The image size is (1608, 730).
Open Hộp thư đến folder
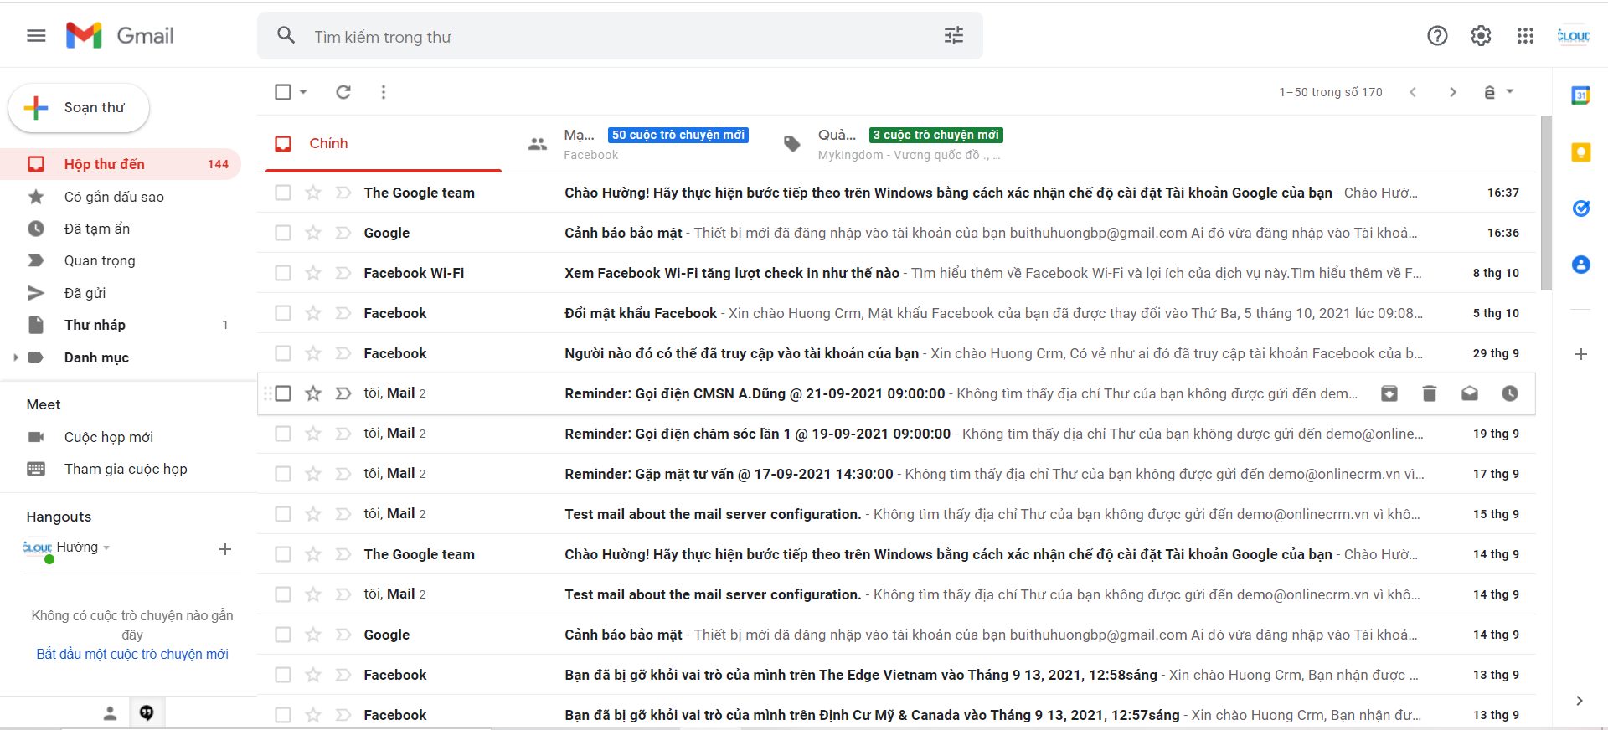pyautogui.click(x=121, y=164)
